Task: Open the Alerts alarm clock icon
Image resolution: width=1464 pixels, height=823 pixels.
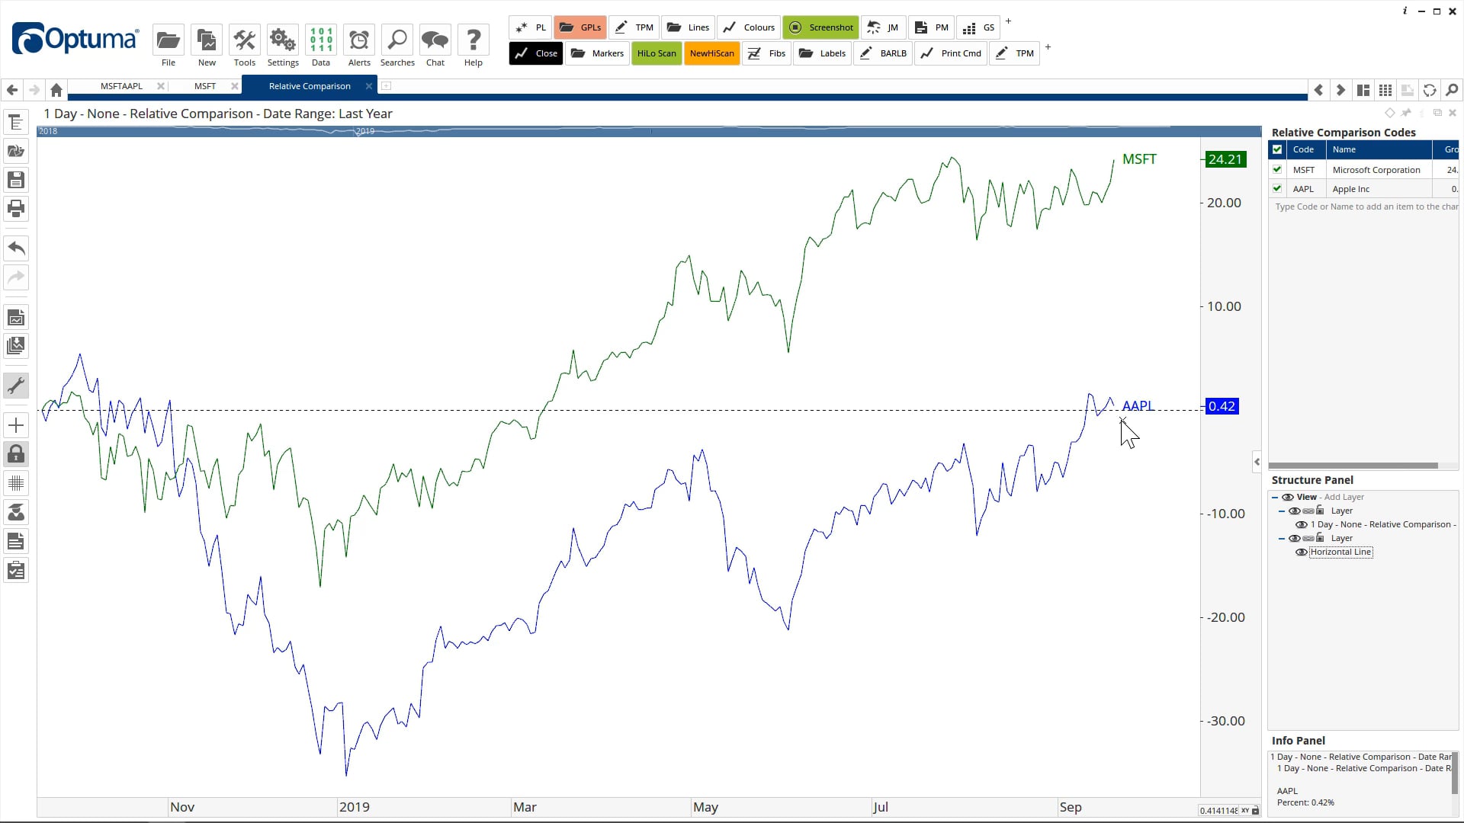Action: pyautogui.click(x=358, y=40)
